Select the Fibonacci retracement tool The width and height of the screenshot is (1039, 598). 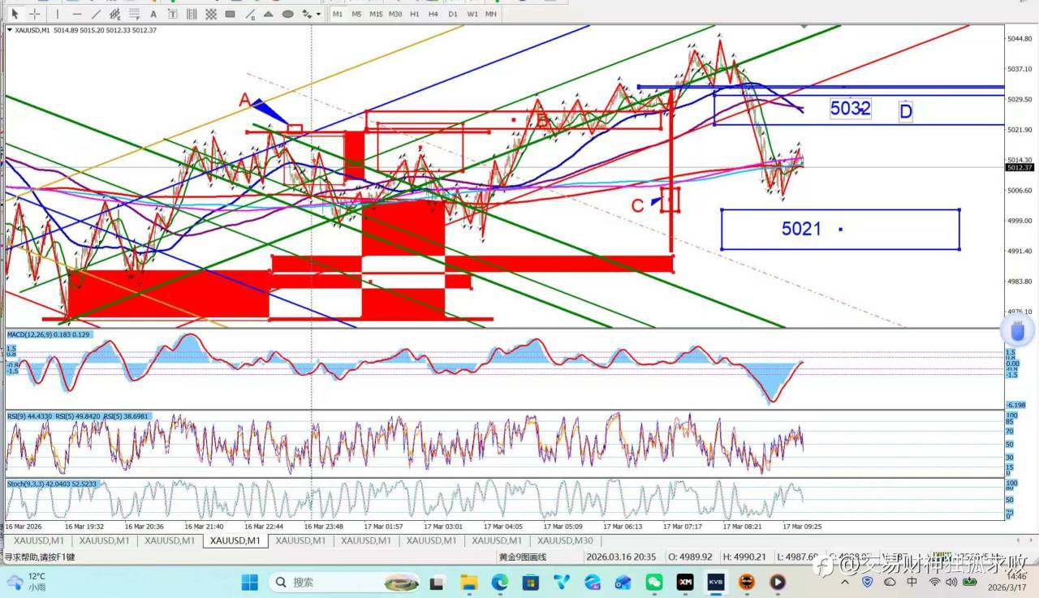(135, 14)
